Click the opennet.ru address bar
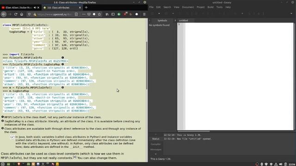 pyautogui.click(x=55, y=14)
